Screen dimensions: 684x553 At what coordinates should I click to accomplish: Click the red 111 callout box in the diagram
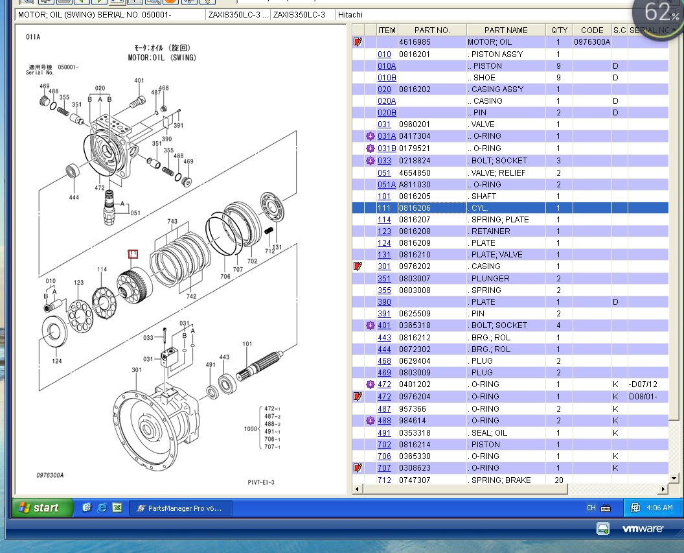coord(133,254)
